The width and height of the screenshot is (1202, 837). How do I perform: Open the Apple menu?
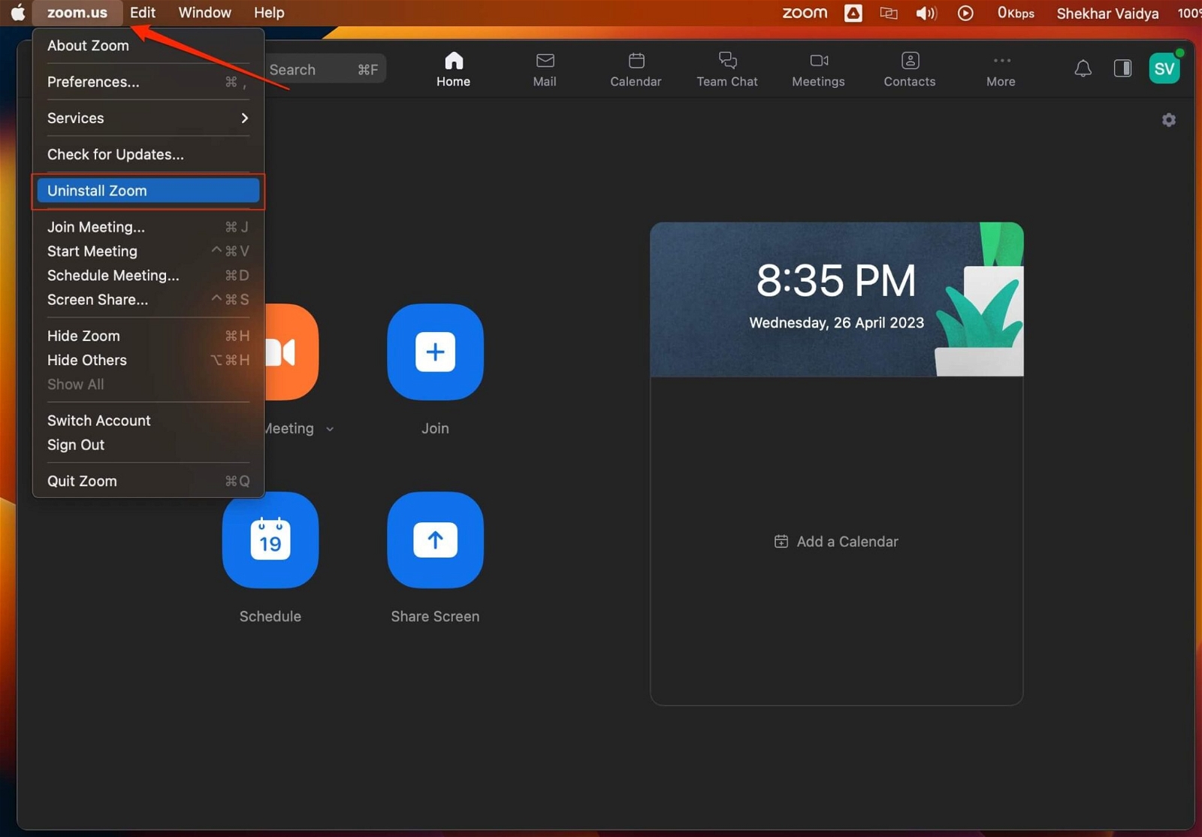(x=18, y=13)
